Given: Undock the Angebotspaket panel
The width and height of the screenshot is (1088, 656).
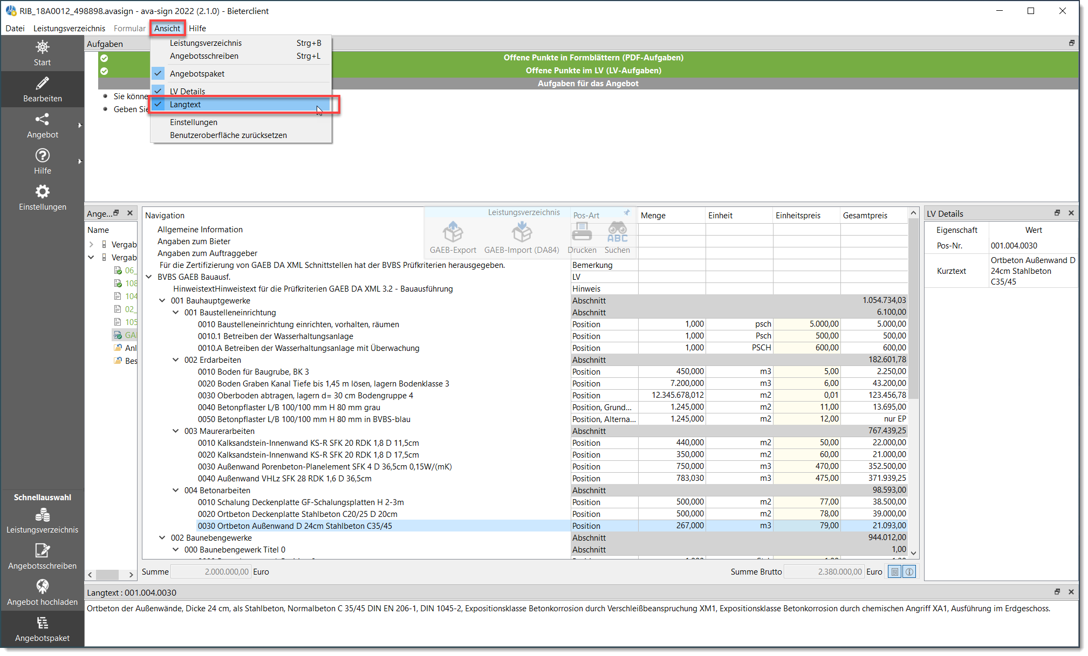Looking at the screenshot, I should tap(116, 213).
